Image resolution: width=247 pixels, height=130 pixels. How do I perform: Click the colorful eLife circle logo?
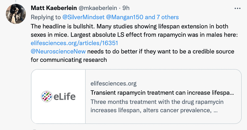click(47, 96)
